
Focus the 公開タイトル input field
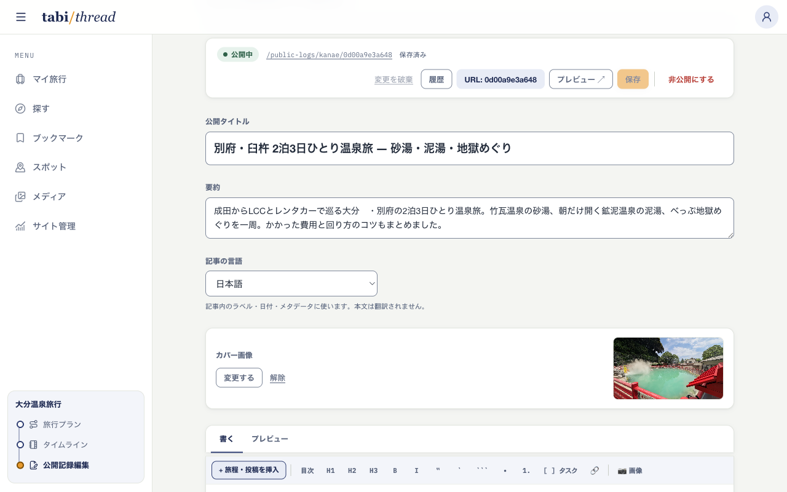470,148
